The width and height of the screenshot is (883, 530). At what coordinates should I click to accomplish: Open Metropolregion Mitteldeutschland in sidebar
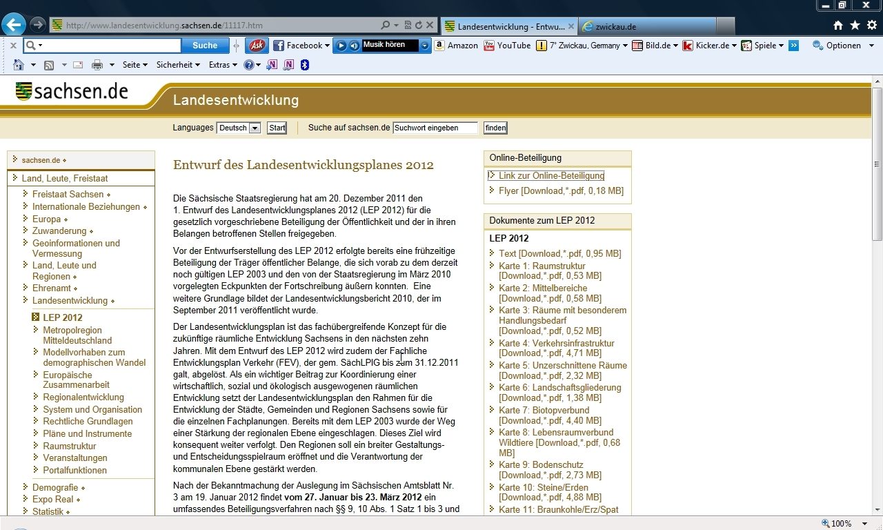(77, 335)
